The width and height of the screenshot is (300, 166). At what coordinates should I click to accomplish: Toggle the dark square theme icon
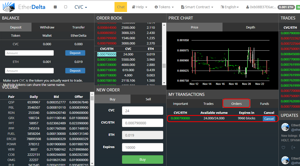(55, 7)
